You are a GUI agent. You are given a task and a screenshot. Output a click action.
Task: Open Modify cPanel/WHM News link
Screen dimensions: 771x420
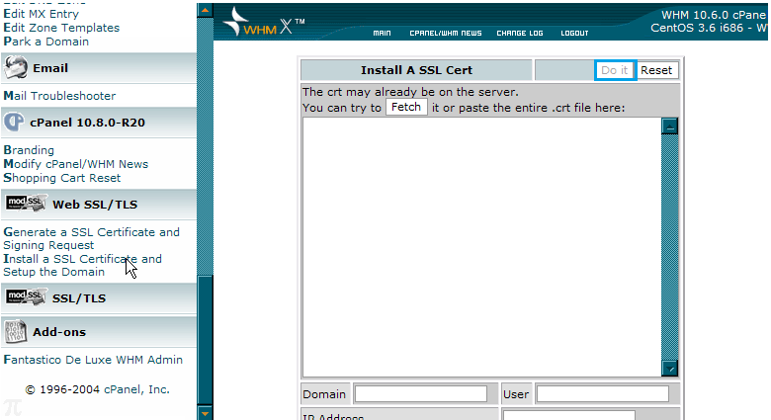coord(76,164)
